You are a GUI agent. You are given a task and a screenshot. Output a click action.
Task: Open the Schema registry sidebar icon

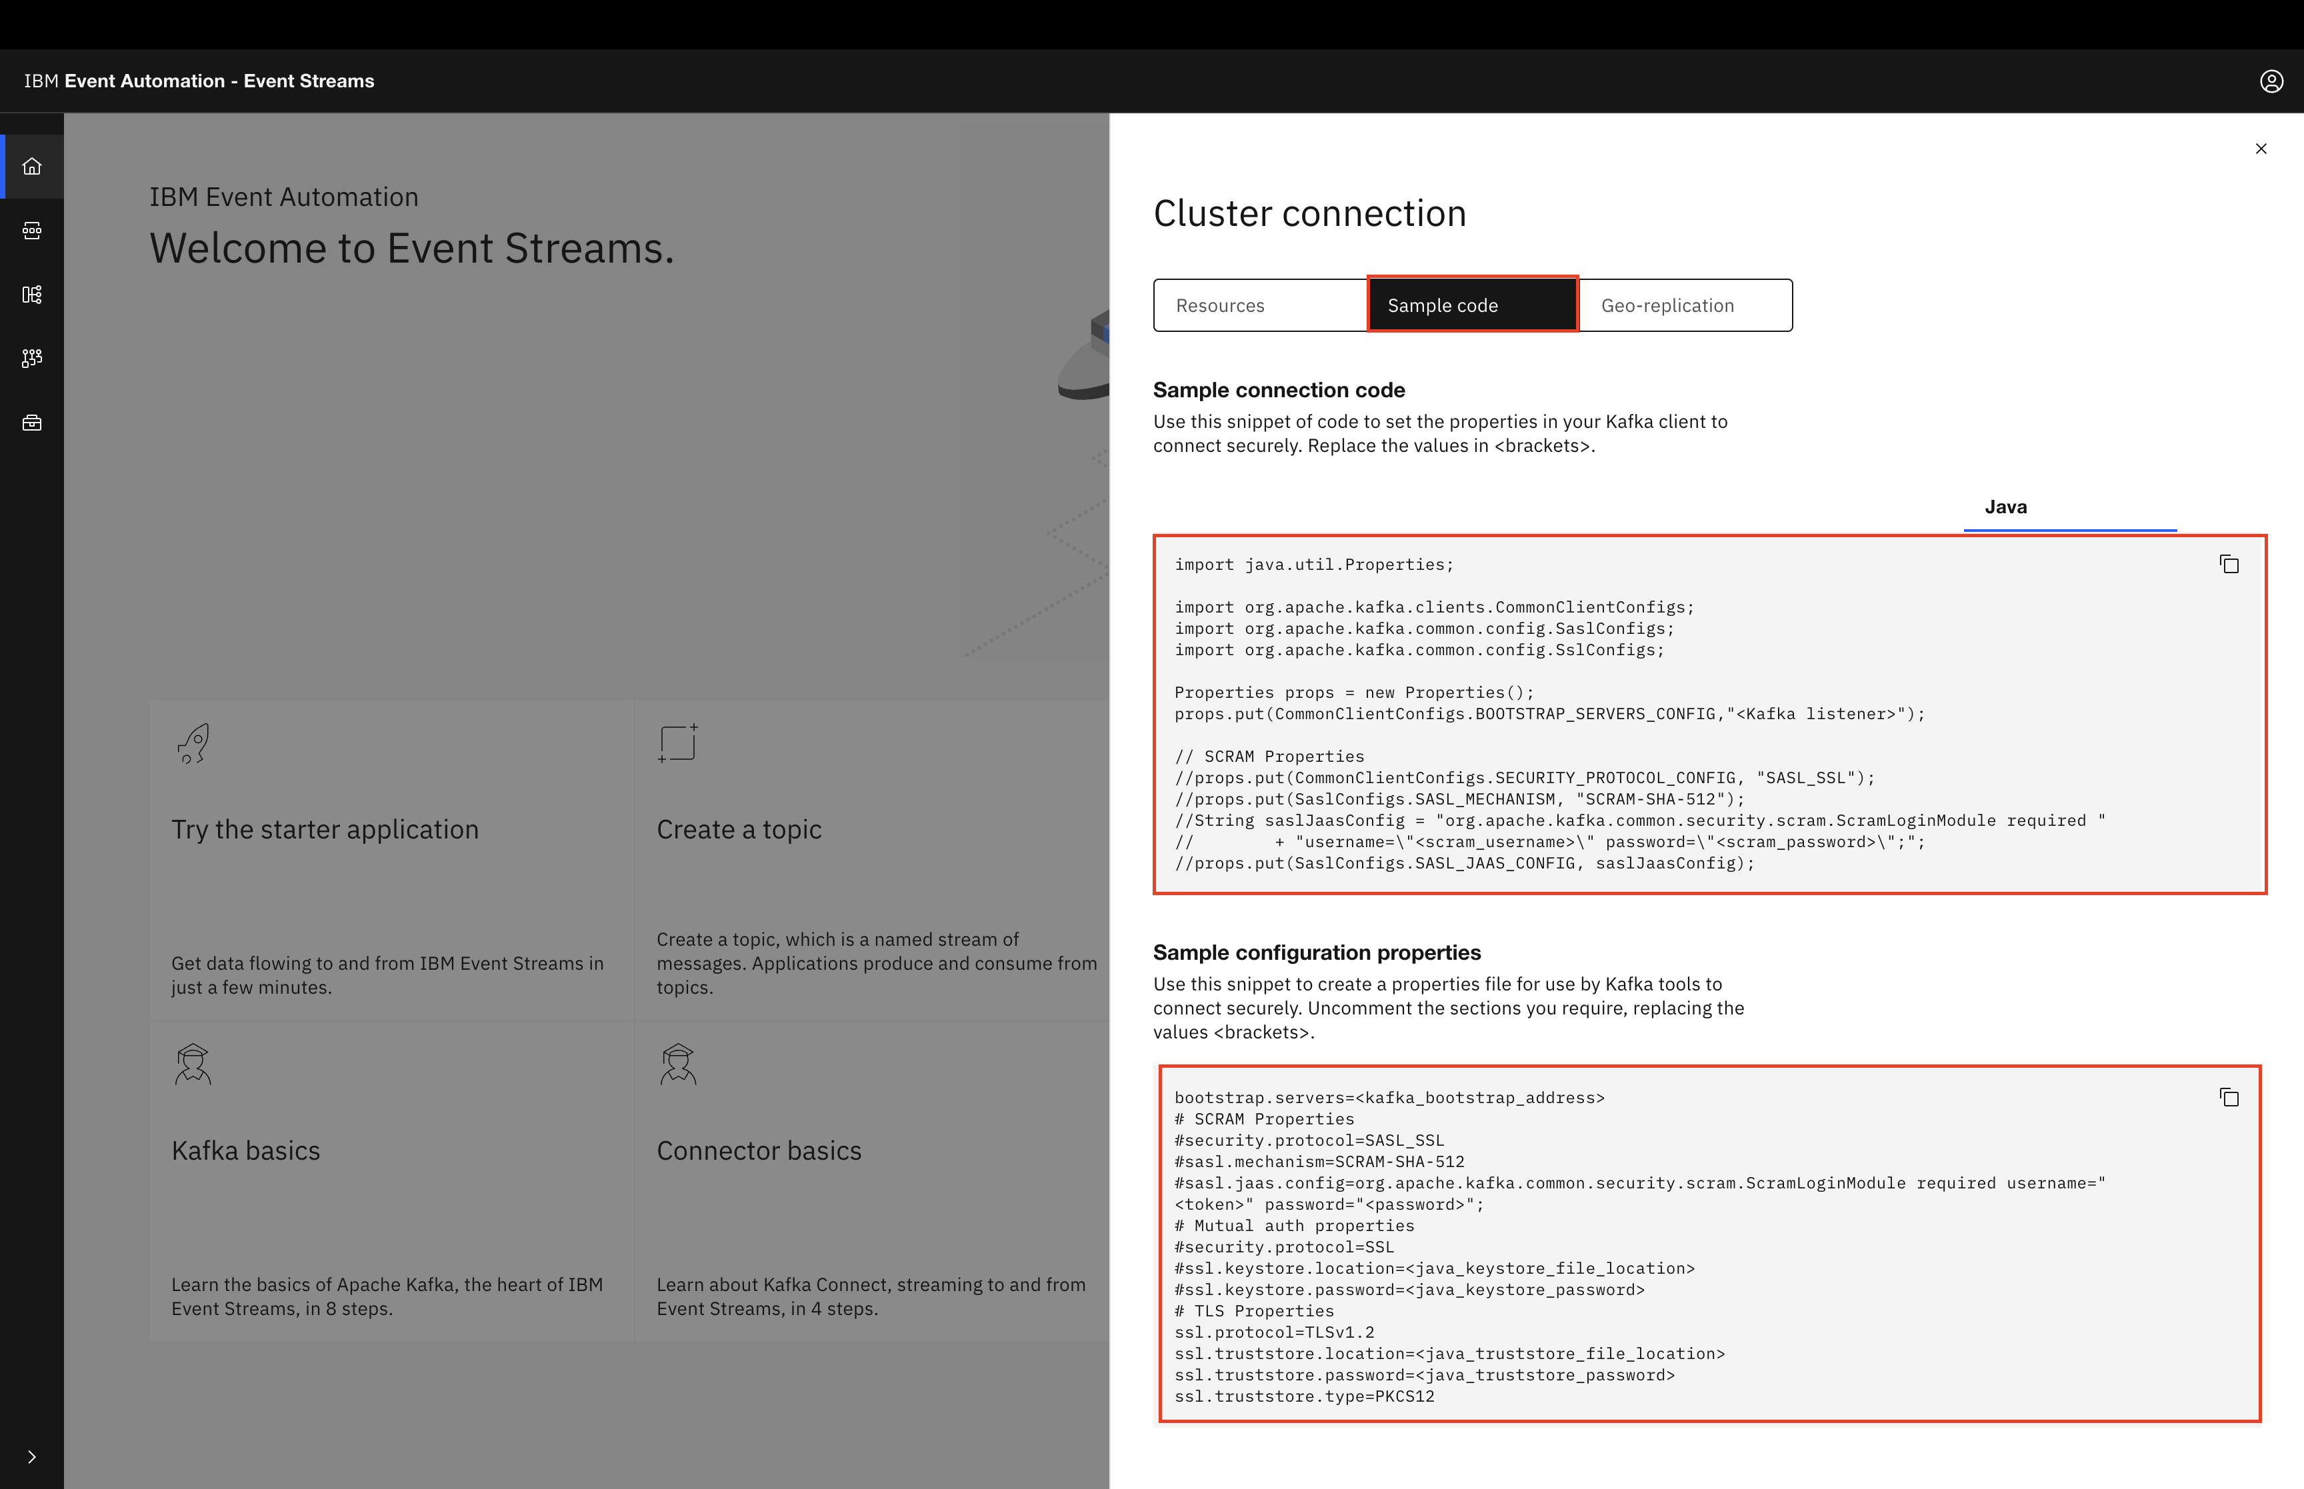[x=32, y=294]
